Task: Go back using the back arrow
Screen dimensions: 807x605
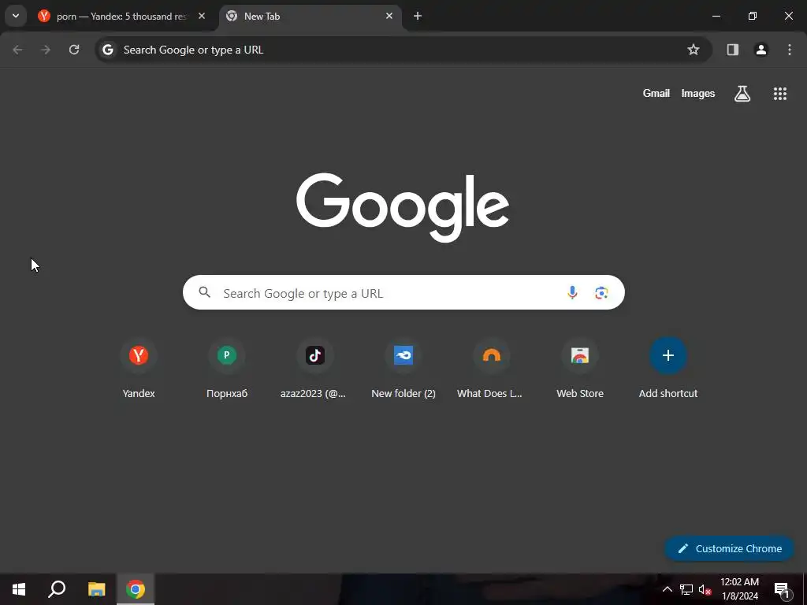Action: [17, 50]
